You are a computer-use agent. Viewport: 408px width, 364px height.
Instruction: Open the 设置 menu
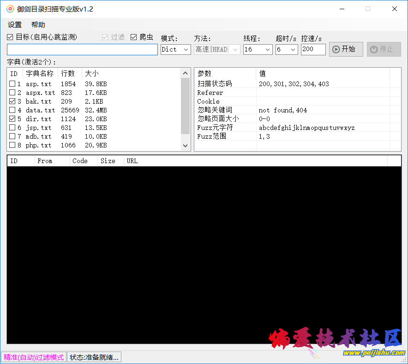(15, 25)
